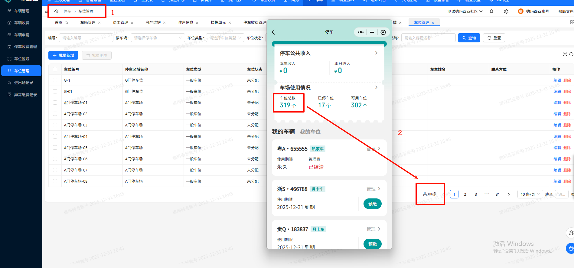
Task: Open the 请选择停车场 dropdown
Action: pos(158,38)
